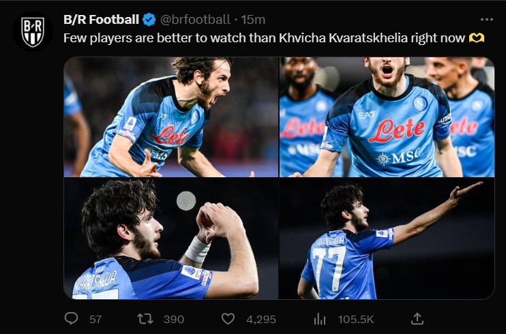Screen dimensions: 506x334
Task: Open the B/R Football profile avatar
Action: (32, 32)
